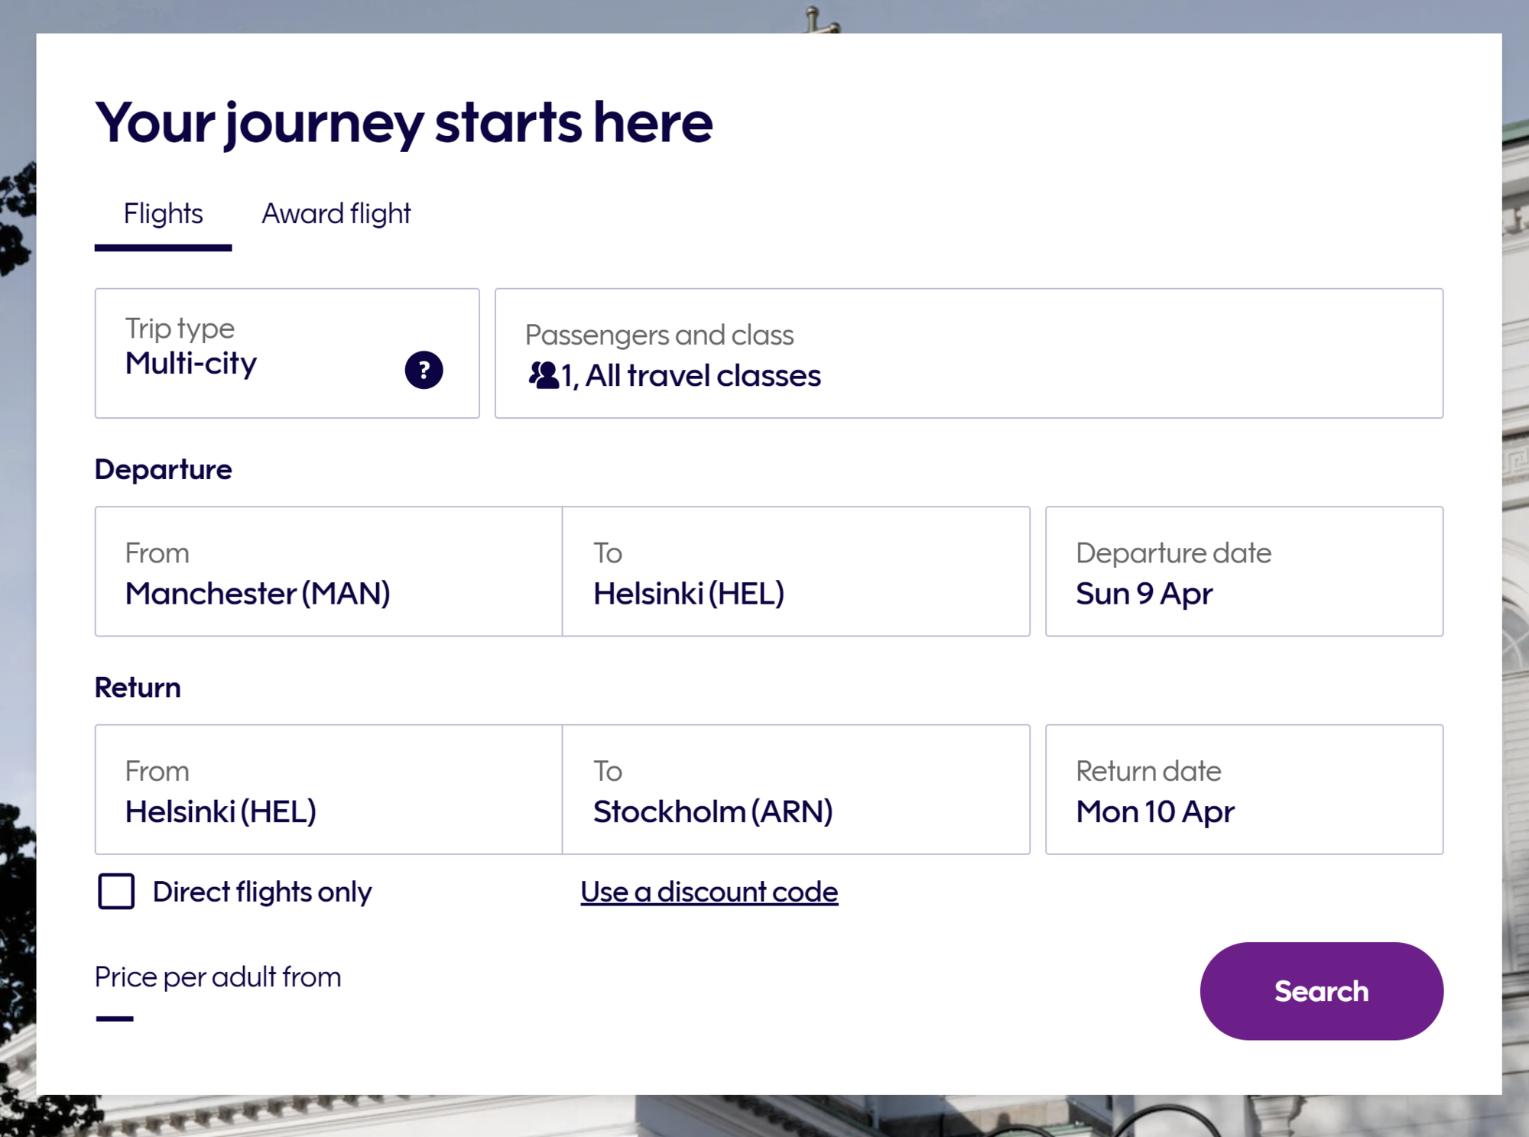The width and height of the screenshot is (1529, 1137).
Task: Click the passengers people icon
Action: pyautogui.click(x=544, y=375)
